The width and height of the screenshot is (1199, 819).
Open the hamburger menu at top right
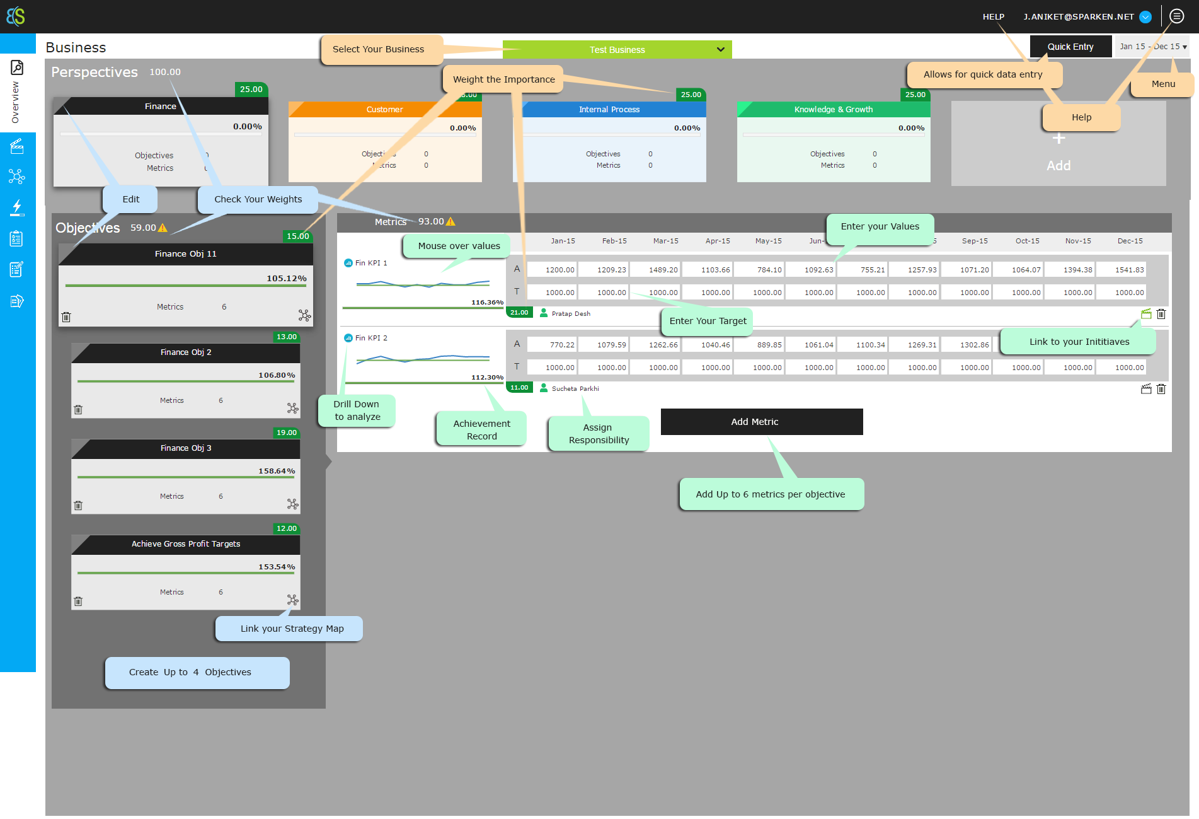coord(1176,16)
